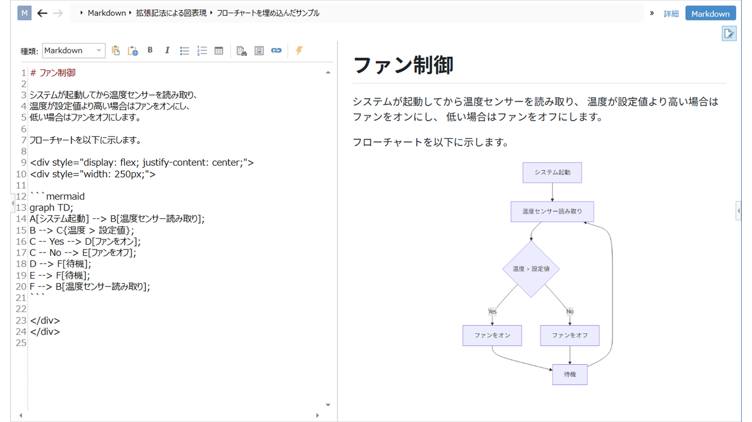
Task: Click paste-as-web-content clipboard globe icon
Action: (133, 50)
